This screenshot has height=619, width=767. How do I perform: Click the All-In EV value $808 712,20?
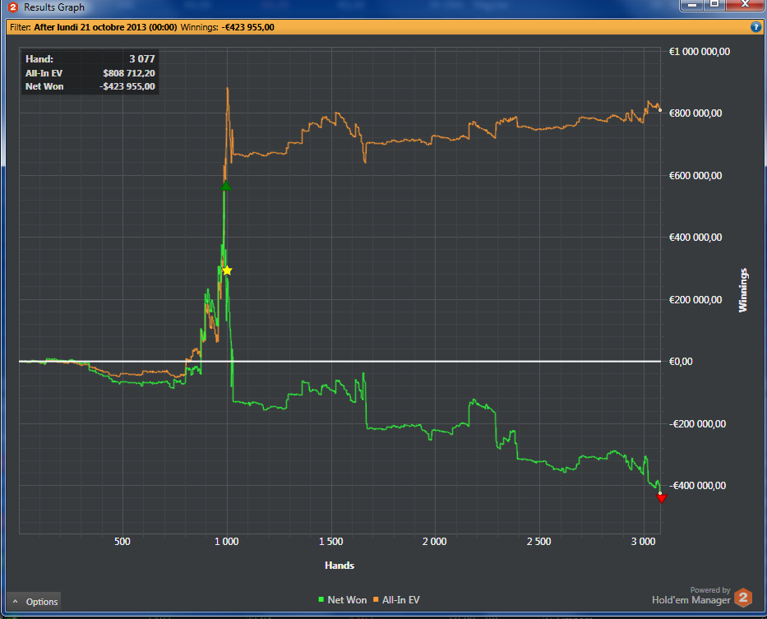click(128, 73)
